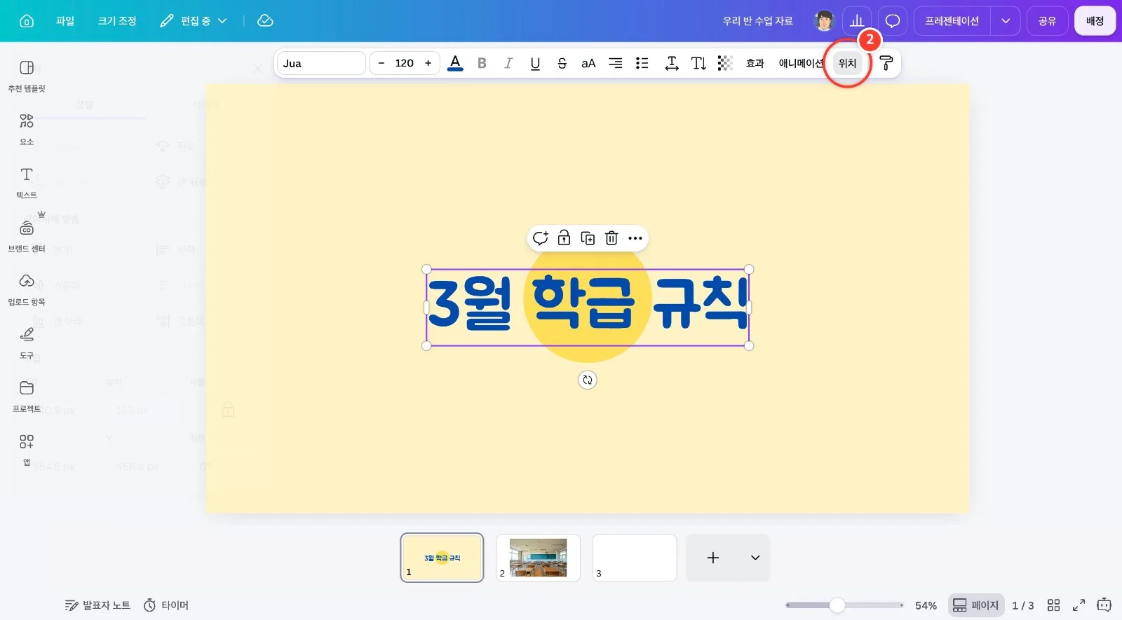The image size is (1122, 620).
Task: Start the 프레젠테이션 presentation
Action: pyautogui.click(x=952, y=21)
